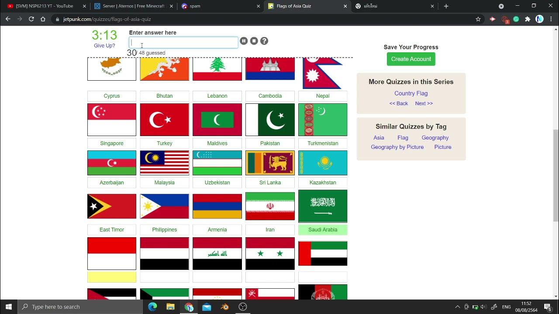Click the Pakistan flag image

270,120
